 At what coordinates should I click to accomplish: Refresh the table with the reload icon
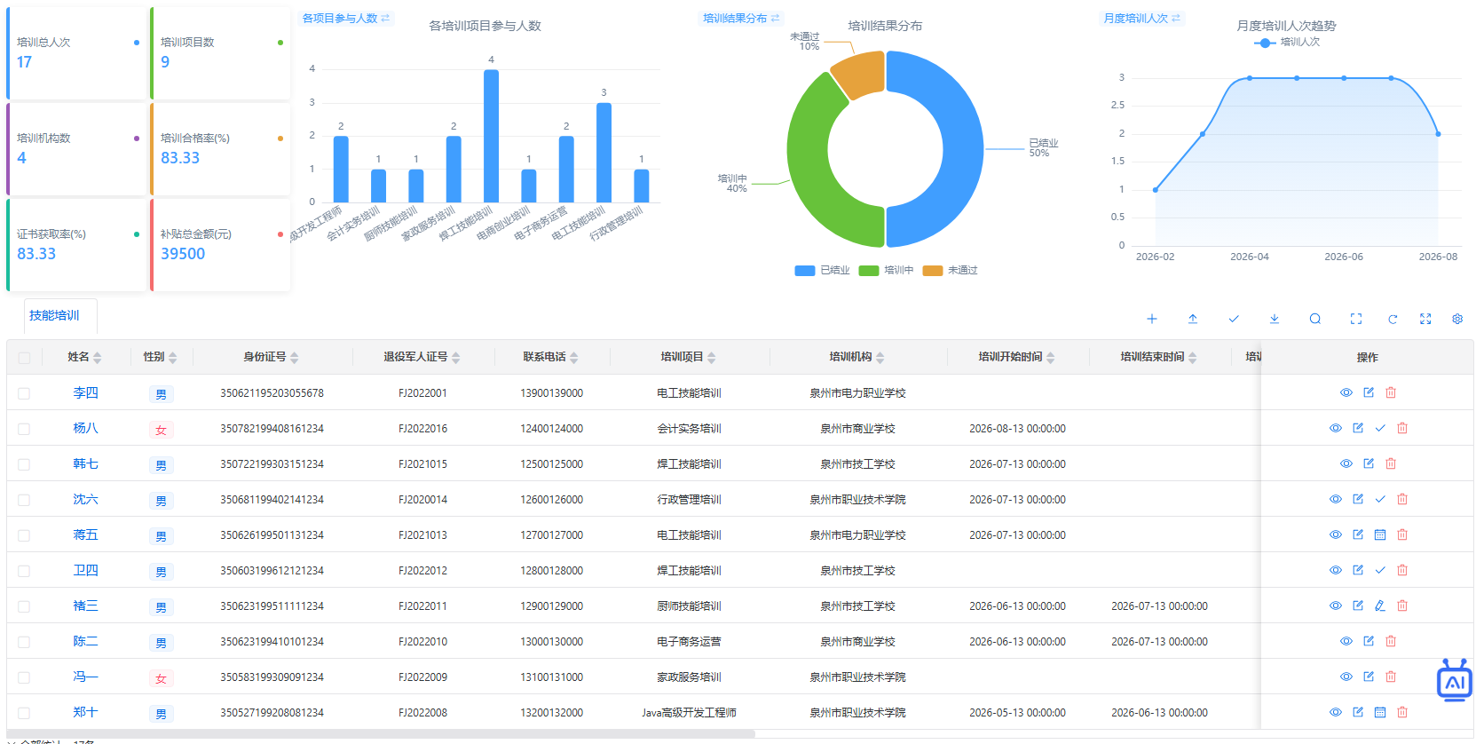point(1393,319)
